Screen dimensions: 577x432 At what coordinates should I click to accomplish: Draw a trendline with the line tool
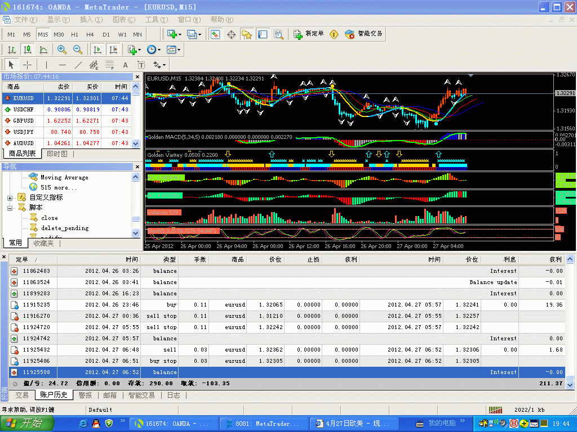(78, 65)
